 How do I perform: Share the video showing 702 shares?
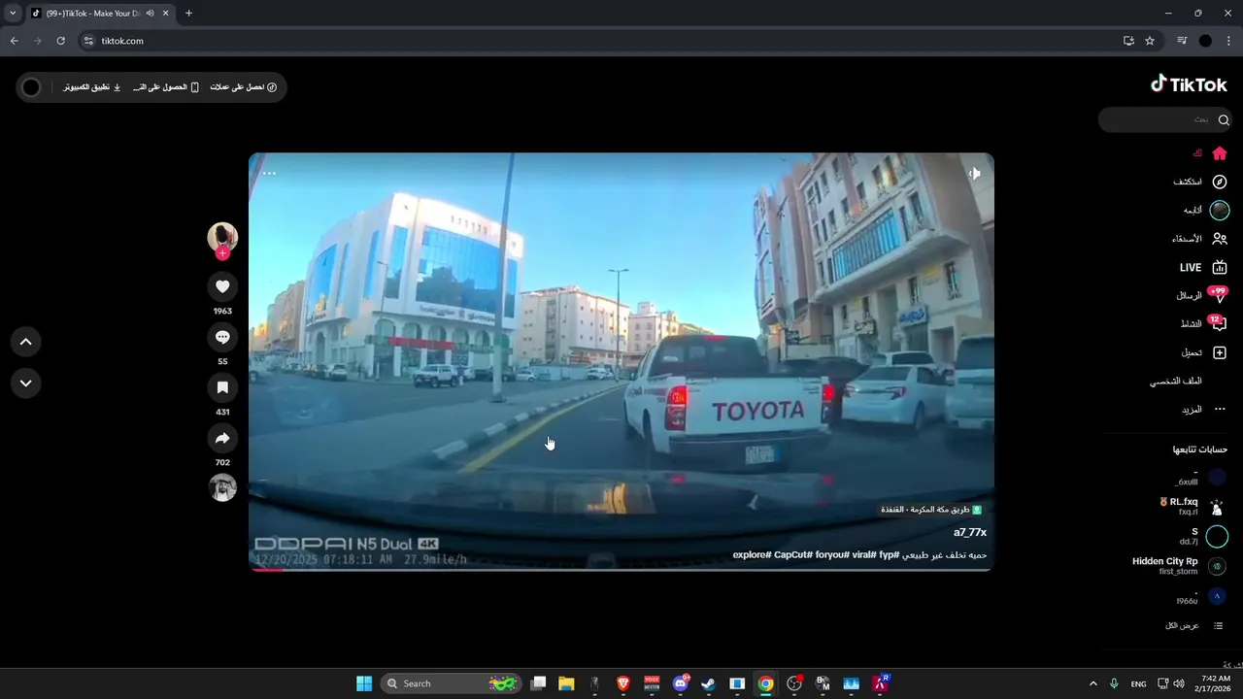[x=222, y=438]
